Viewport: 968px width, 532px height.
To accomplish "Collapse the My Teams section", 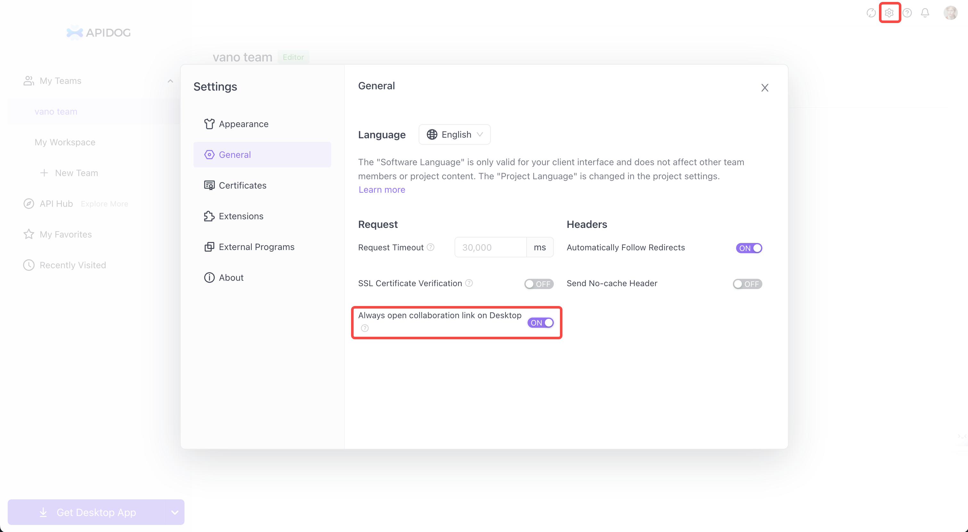I will click(x=170, y=81).
